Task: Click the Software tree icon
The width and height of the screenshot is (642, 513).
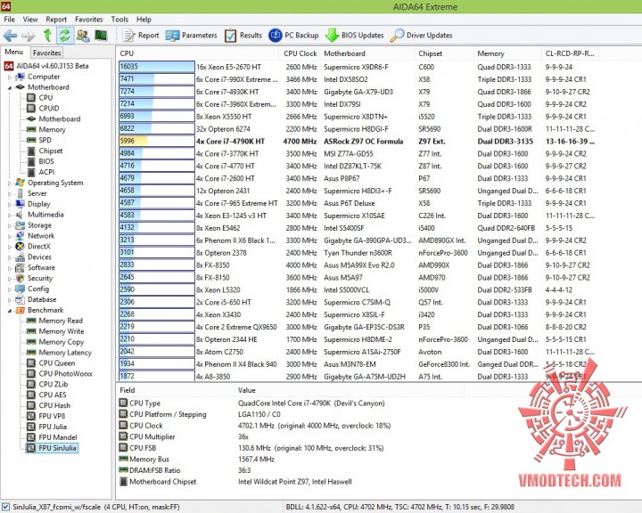Action: point(20,268)
